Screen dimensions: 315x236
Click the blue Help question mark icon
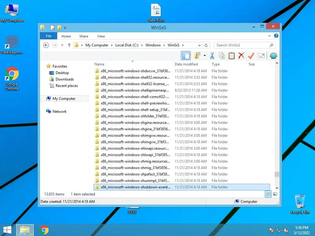coord(276,36)
